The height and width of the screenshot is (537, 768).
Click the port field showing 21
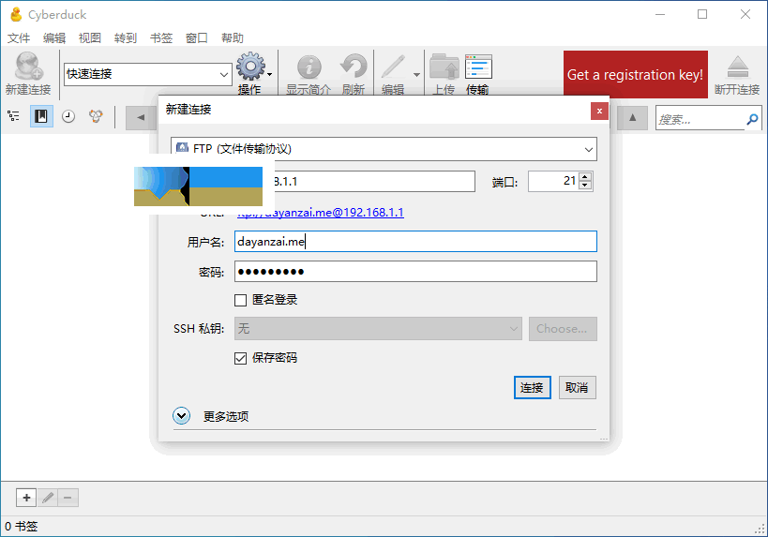pyautogui.click(x=554, y=181)
